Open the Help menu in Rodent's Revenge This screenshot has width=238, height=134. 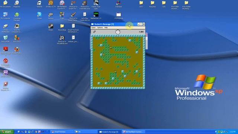point(106,28)
